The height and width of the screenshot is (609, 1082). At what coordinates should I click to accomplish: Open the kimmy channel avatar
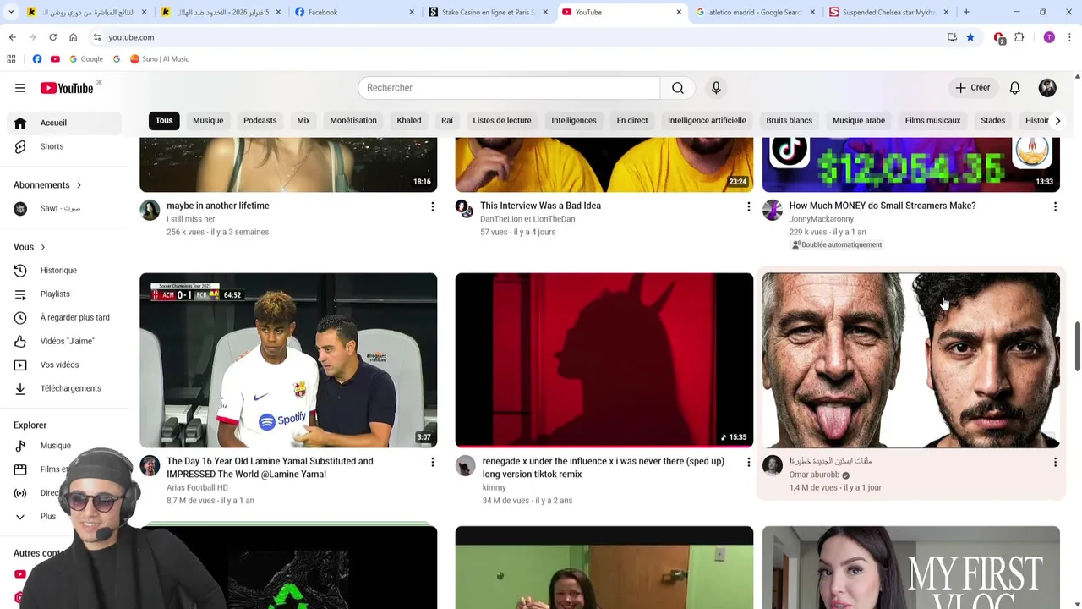(465, 465)
